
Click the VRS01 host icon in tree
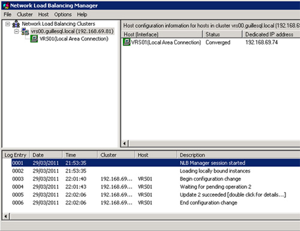click(34, 39)
